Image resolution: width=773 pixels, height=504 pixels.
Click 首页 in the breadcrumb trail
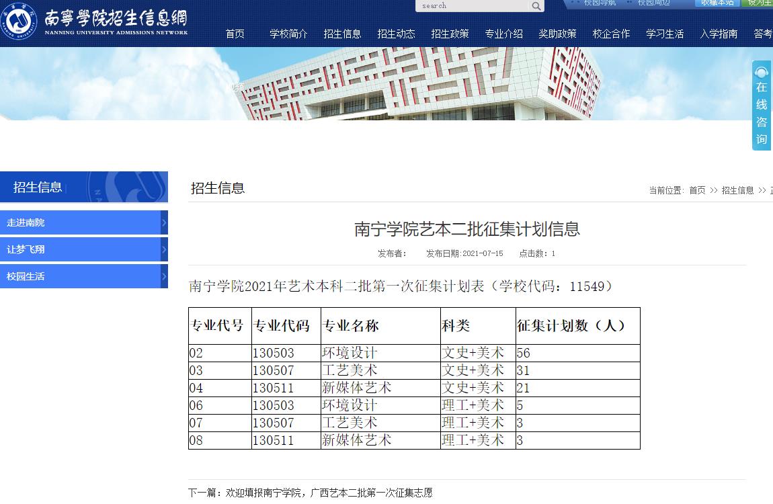click(697, 190)
